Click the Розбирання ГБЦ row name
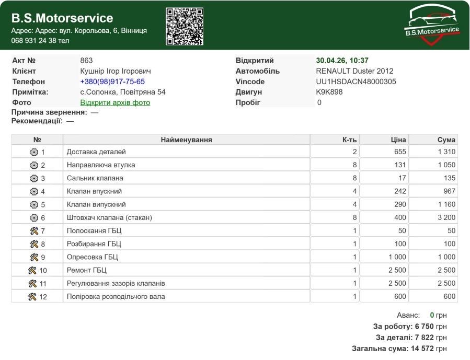The height and width of the screenshot is (360, 470). pyautogui.click(x=94, y=244)
